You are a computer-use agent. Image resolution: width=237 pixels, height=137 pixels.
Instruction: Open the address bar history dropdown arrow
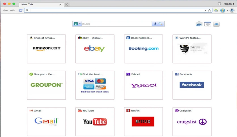point(206,10)
